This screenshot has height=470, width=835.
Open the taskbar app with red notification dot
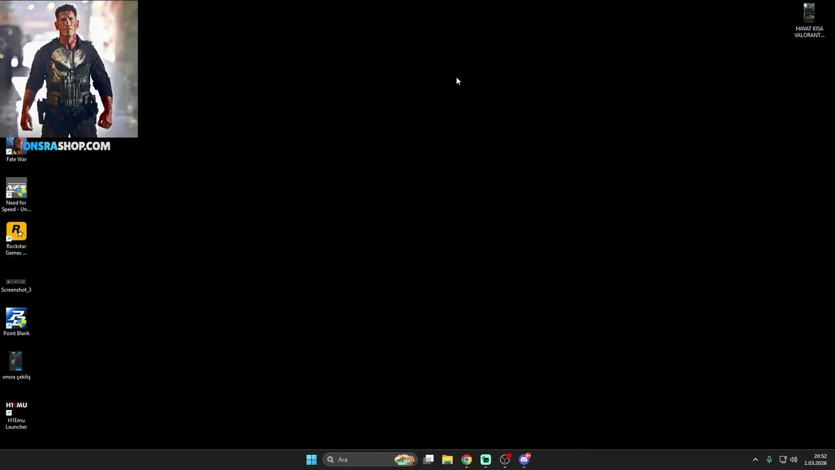(505, 460)
